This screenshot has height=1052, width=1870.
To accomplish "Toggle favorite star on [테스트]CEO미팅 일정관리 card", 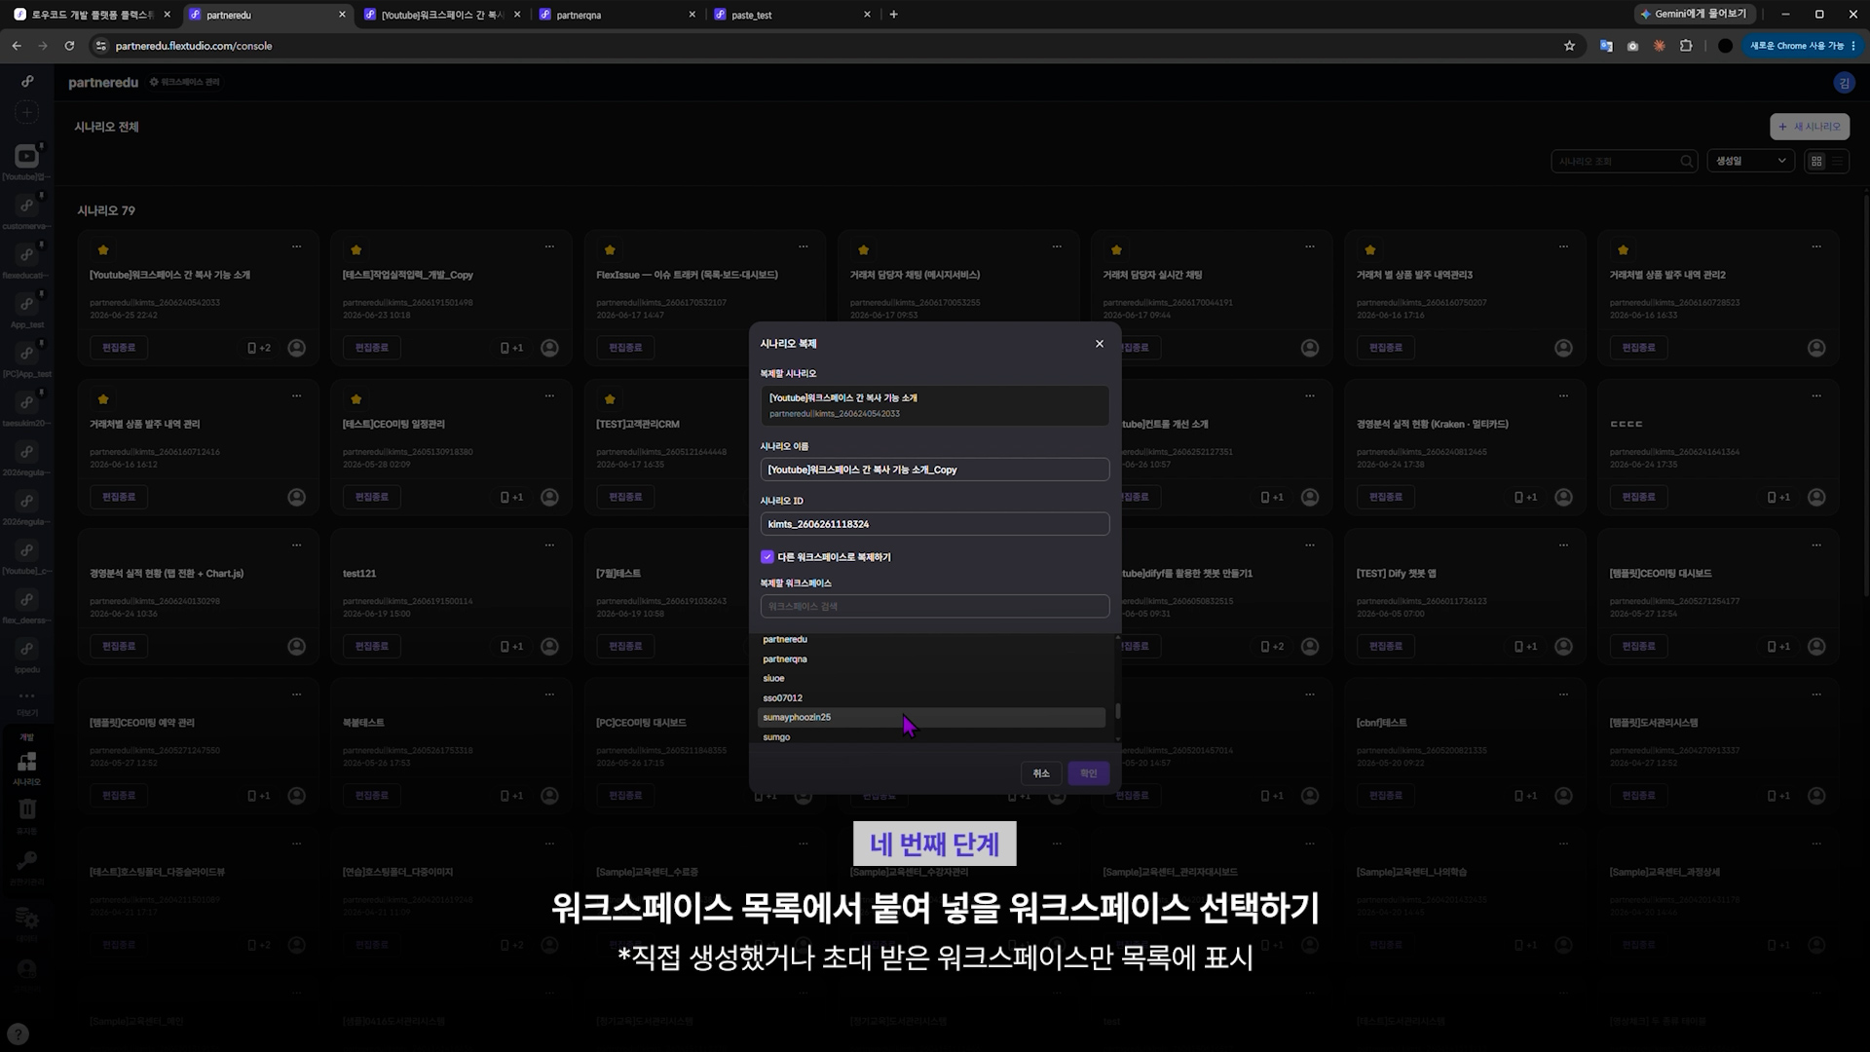I will tap(356, 399).
